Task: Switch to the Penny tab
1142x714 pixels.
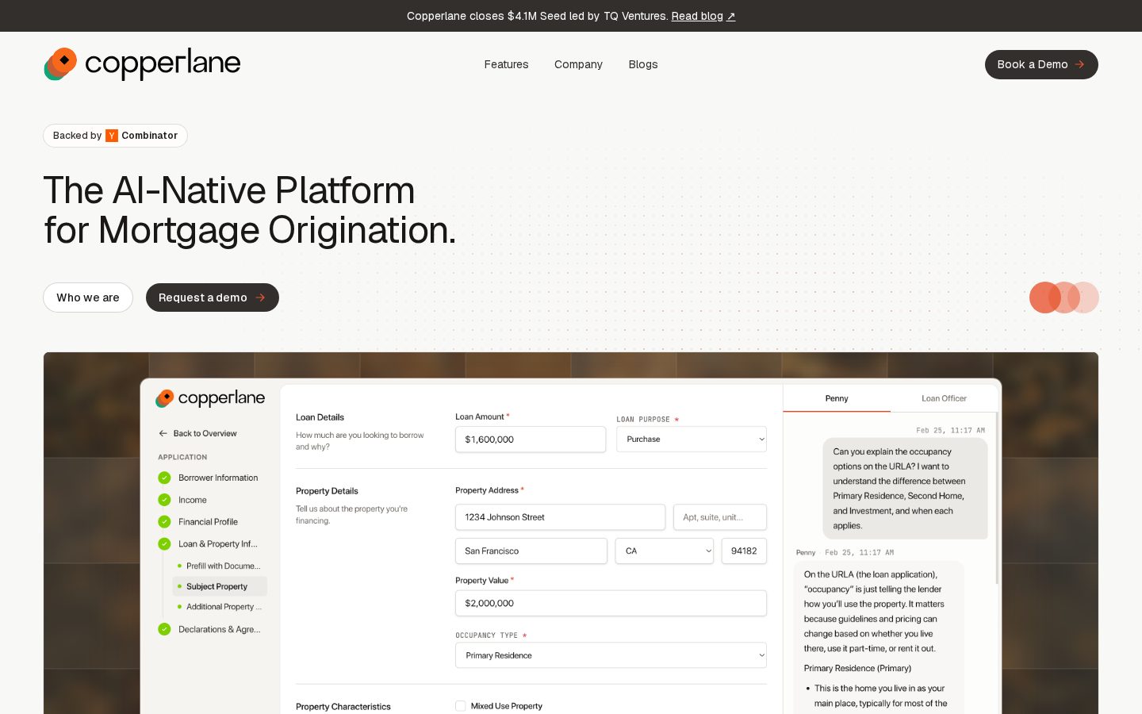Action: point(837,398)
